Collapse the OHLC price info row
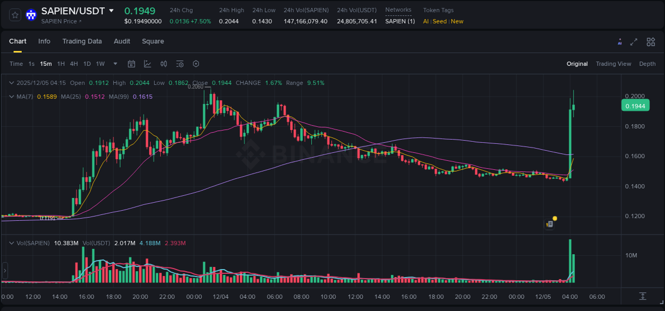Viewport: 665px width, 311px height. coord(11,83)
